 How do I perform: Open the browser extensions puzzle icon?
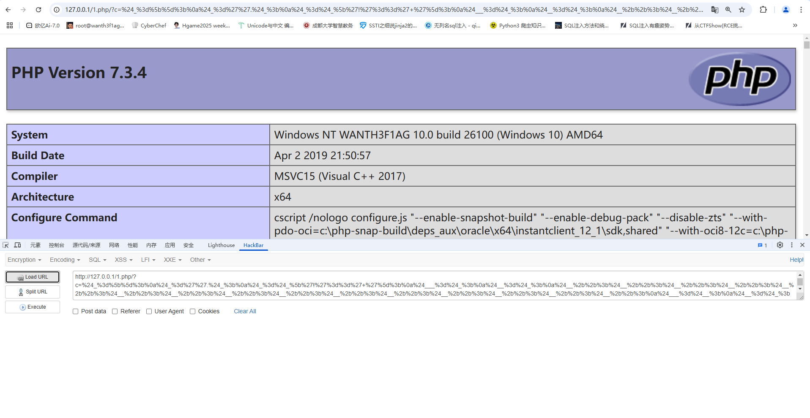(763, 10)
